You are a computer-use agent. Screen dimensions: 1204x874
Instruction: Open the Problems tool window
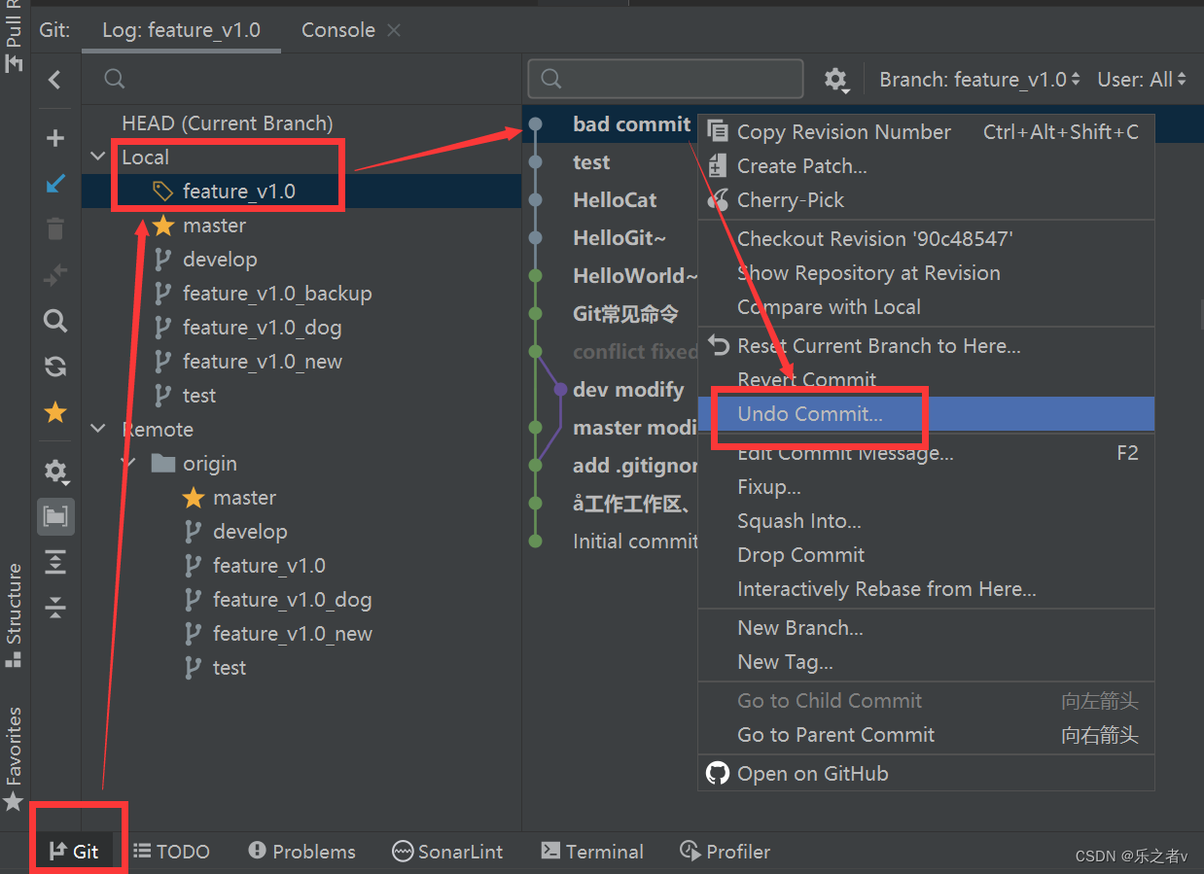pyautogui.click(x=302, y=852)
